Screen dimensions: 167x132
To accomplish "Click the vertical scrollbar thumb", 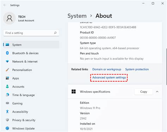I will (166, 67).
